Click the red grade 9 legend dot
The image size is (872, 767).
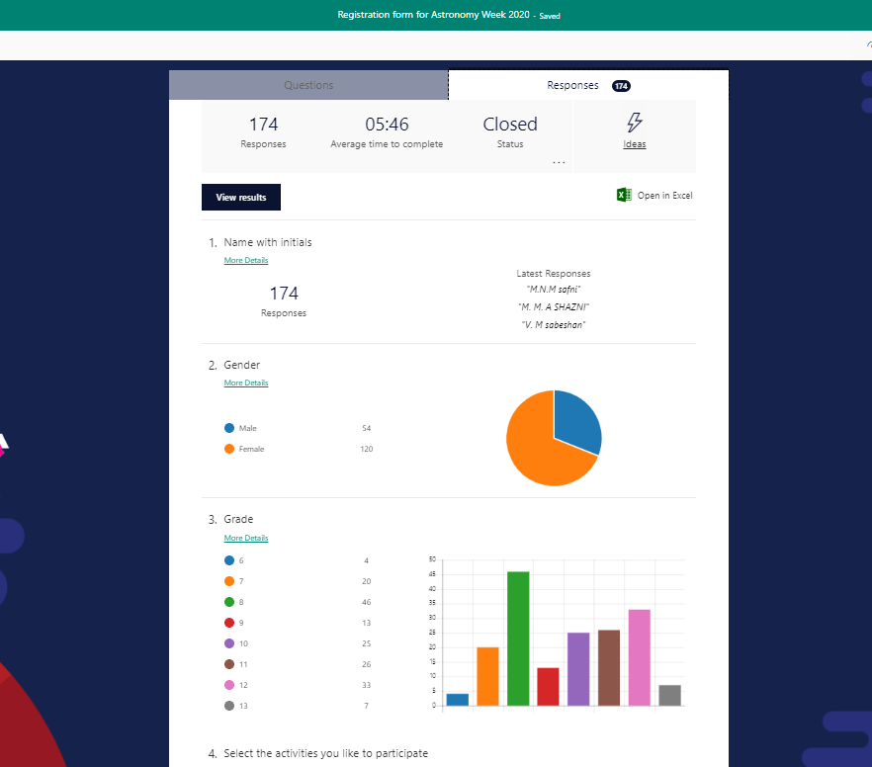coord(229,623)
